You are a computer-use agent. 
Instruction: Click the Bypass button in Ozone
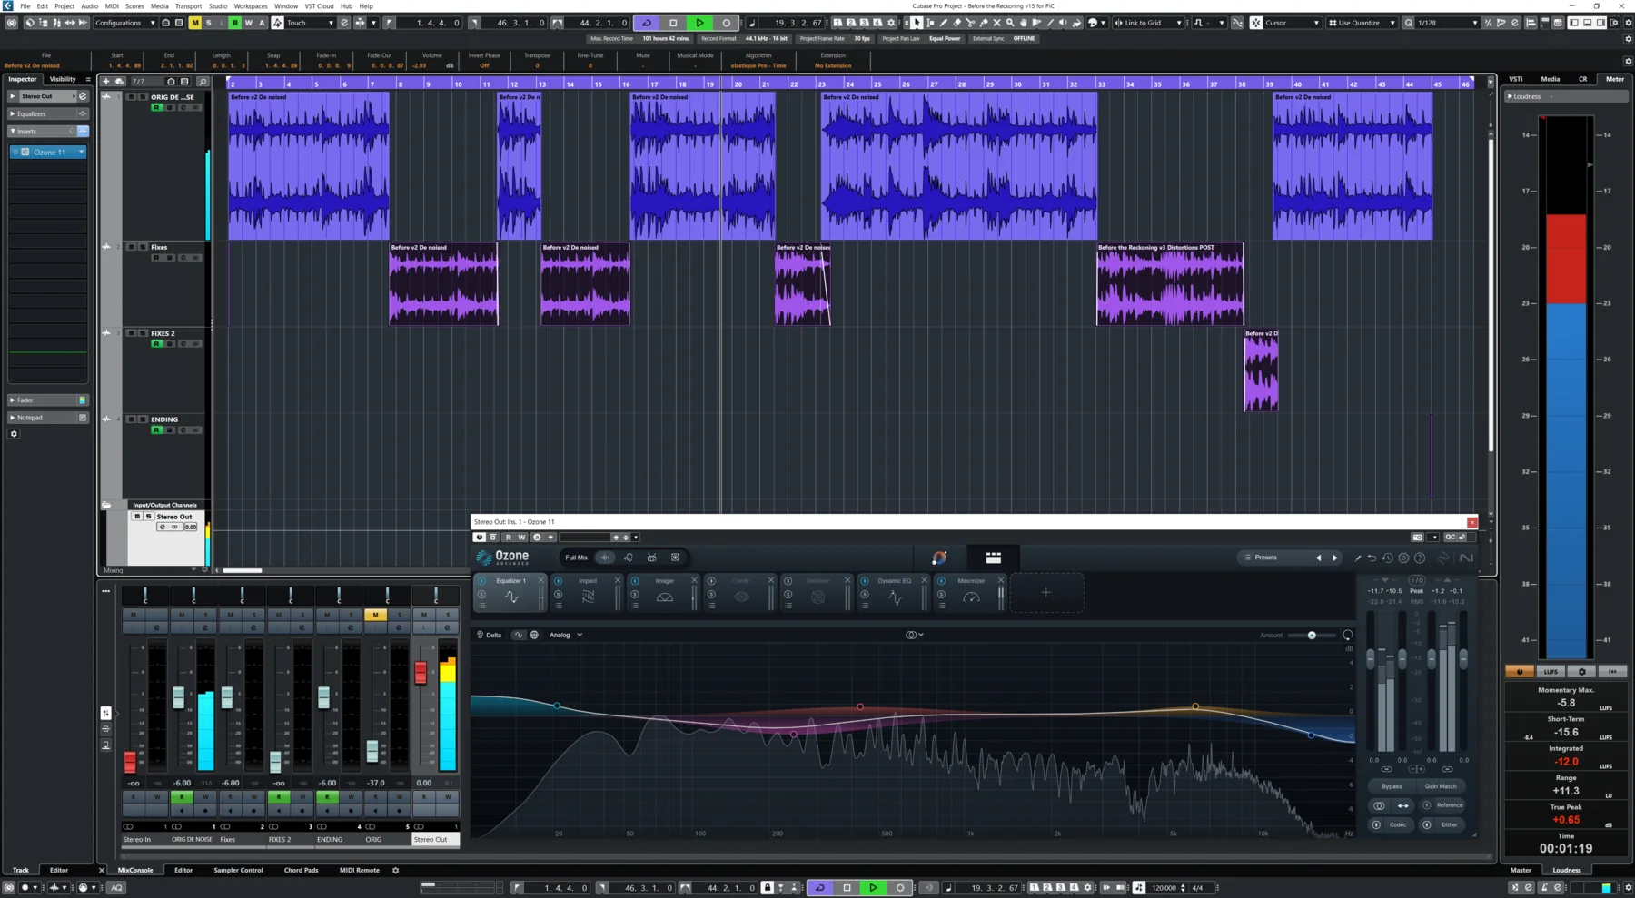[1392, 785]
